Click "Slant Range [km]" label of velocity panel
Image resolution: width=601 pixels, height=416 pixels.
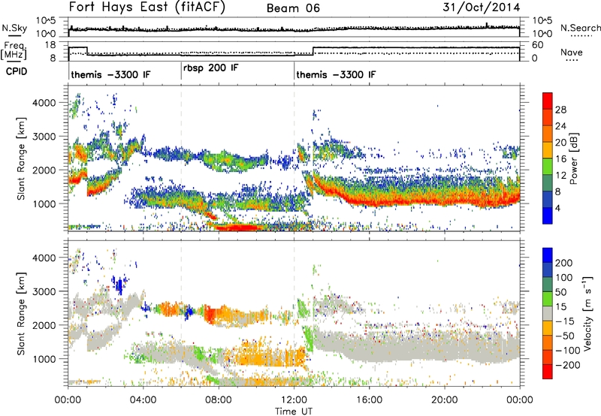[x=20, y=313]
